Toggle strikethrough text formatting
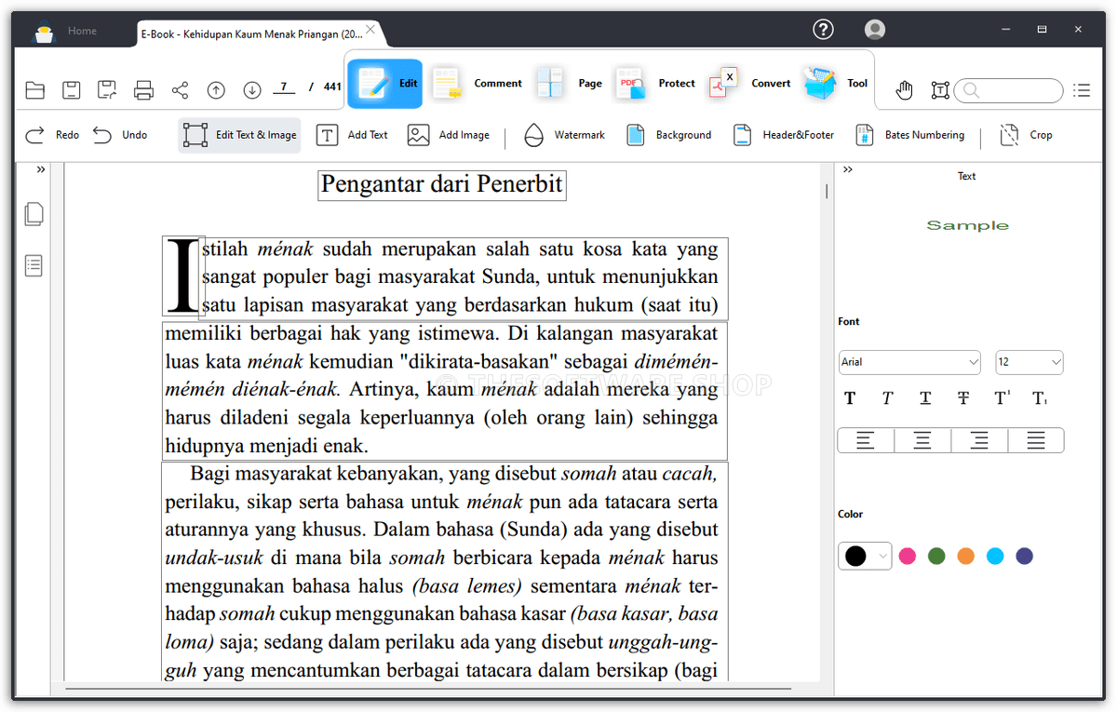Image resolution: width=1117 pixels, height=712 pixels. click(x=963, y=398)
